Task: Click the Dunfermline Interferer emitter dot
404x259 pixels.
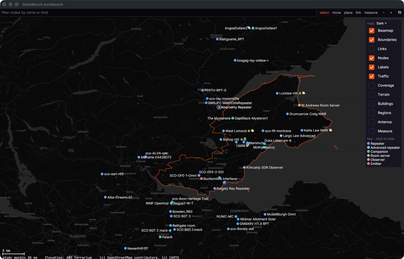Action: click(201, 179)
